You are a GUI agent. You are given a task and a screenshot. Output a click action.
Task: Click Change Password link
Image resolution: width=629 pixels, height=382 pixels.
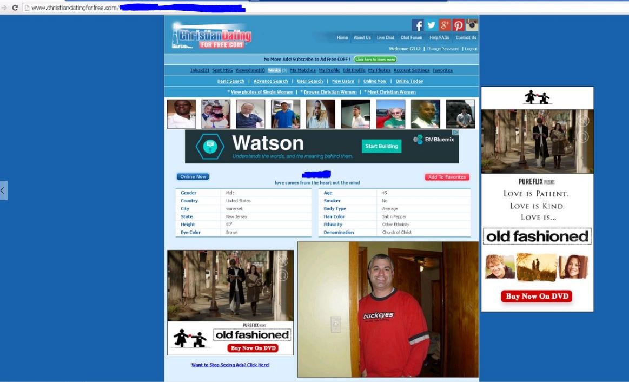click(442, 49)
